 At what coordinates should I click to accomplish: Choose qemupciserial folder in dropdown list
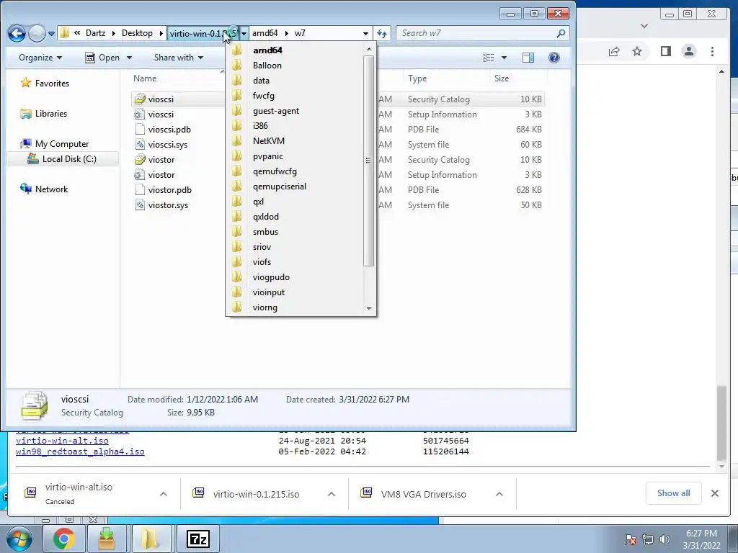295,186
